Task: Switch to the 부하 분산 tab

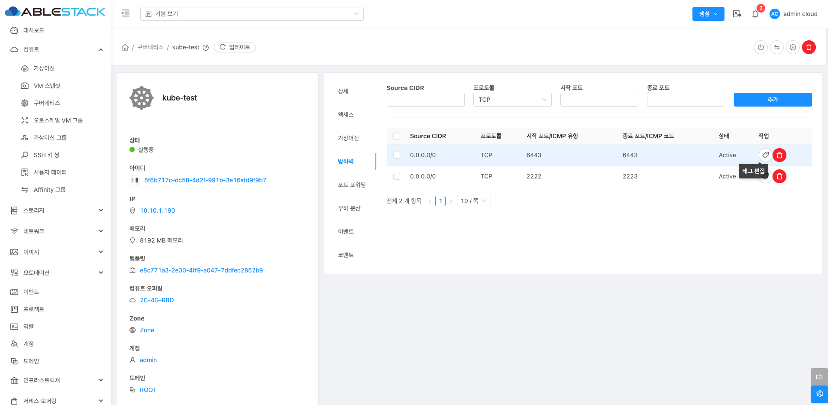Action: [x=349, y=208]
